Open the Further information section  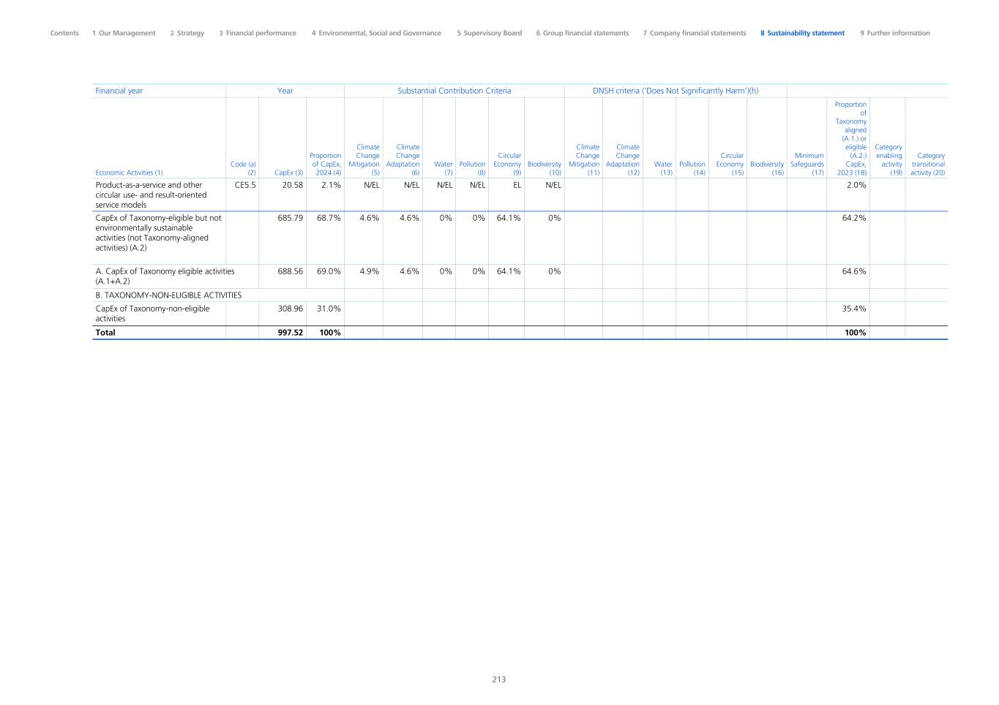(x=894, y=33)
